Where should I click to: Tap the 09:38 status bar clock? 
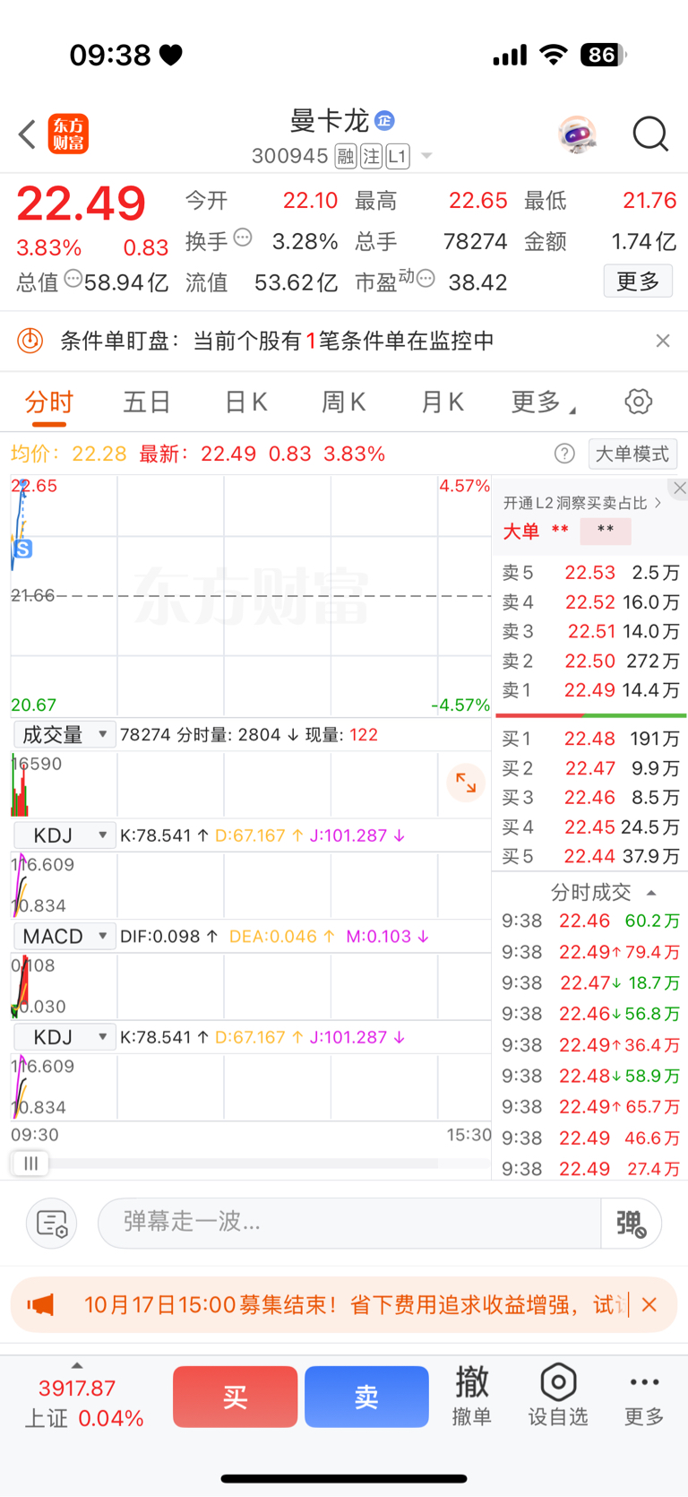[x=110, y=55]
